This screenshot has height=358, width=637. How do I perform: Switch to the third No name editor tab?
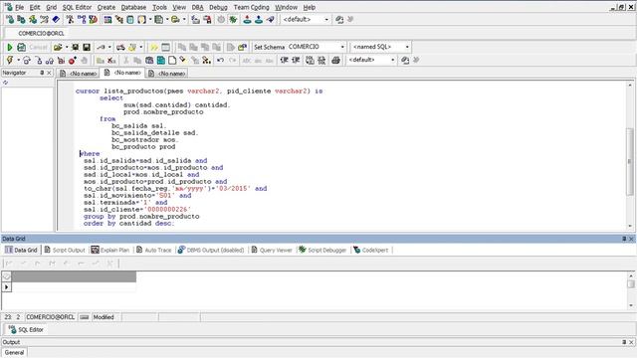(x=167, y=74)
